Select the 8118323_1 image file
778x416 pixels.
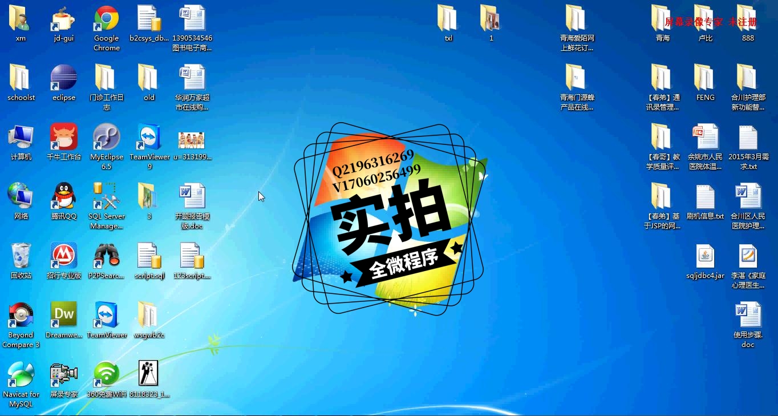pyautogui.click(x=148, y=373)
